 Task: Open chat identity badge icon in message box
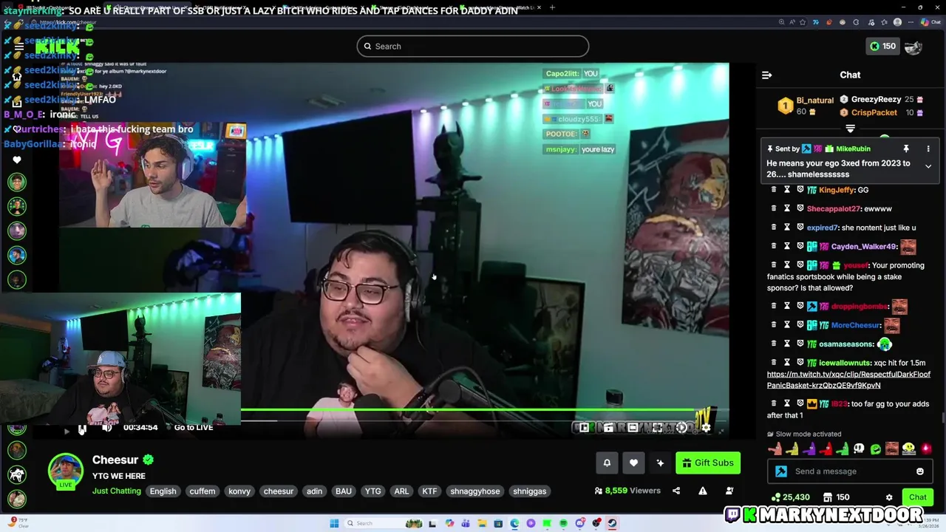click(x=781, y=471)
